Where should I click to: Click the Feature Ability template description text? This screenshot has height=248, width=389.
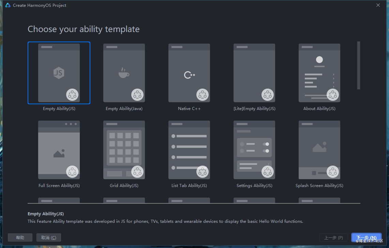[x=165, y=221]
